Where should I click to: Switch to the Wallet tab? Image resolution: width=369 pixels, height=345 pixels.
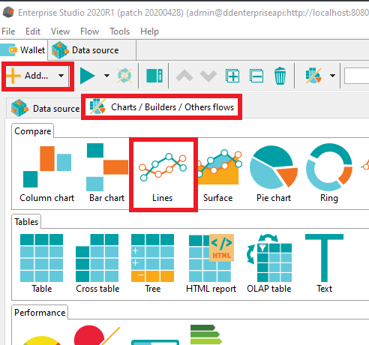(23, 50)
